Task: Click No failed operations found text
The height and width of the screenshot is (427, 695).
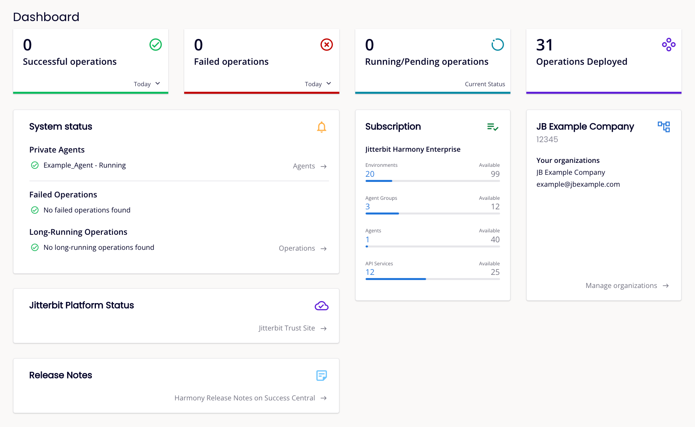Action: [87, 210]
